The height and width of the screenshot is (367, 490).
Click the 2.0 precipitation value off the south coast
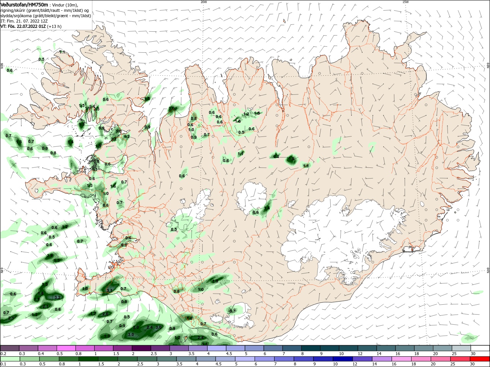(136, 328)
